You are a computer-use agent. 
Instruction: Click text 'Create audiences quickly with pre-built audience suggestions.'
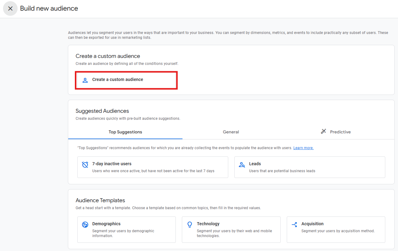coord(128,119)
